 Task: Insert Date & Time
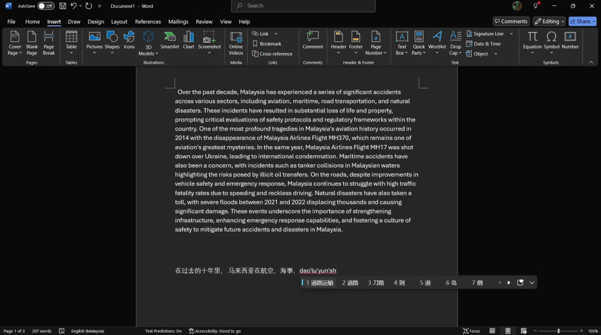click(483, 44)
